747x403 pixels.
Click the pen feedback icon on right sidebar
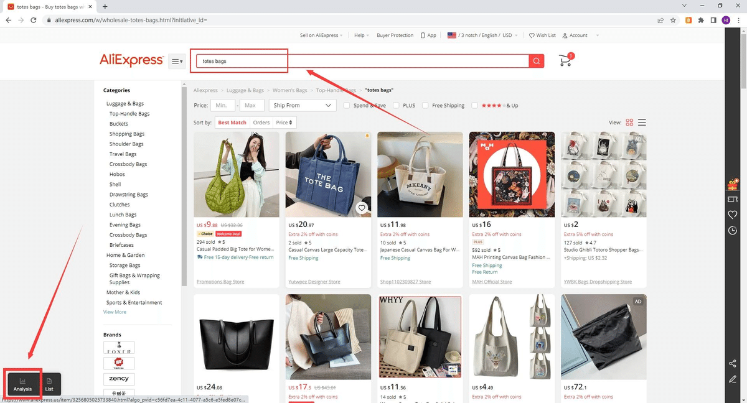(x=732, y=379)
